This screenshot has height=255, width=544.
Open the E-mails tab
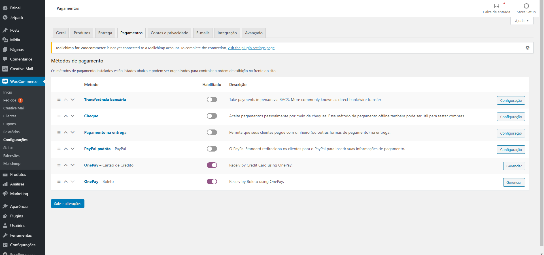pyautogui.click(x=203, y=33)
